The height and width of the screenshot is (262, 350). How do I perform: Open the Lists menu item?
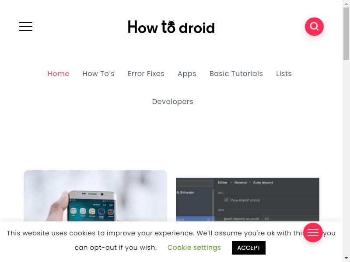pyautogui.click(x=283, y=73)
